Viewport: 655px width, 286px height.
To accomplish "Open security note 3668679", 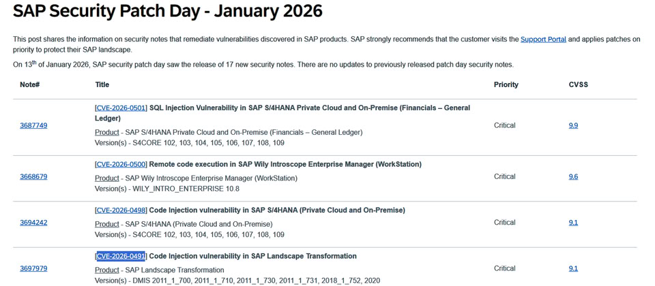I will 33,177.
